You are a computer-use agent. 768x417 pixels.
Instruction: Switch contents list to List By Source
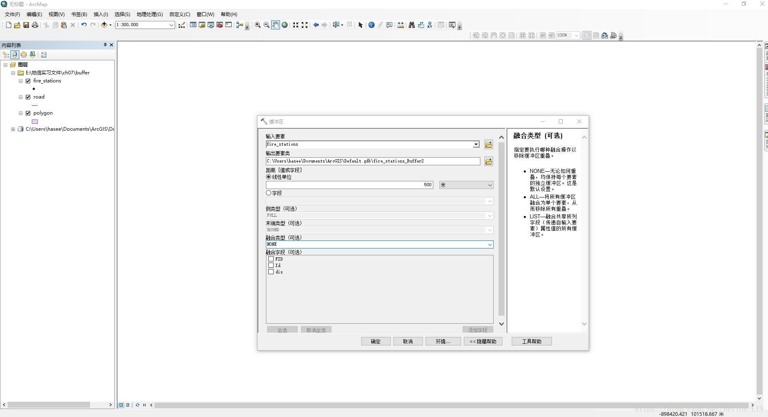pyautogui.click(x=15, y=55)
